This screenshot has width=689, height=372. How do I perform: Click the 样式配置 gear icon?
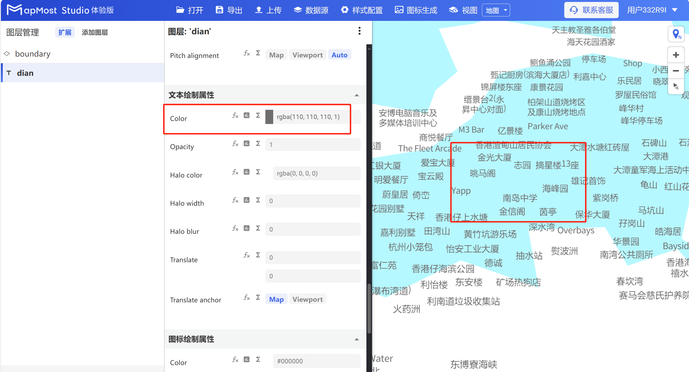click(x=345, y=10)
